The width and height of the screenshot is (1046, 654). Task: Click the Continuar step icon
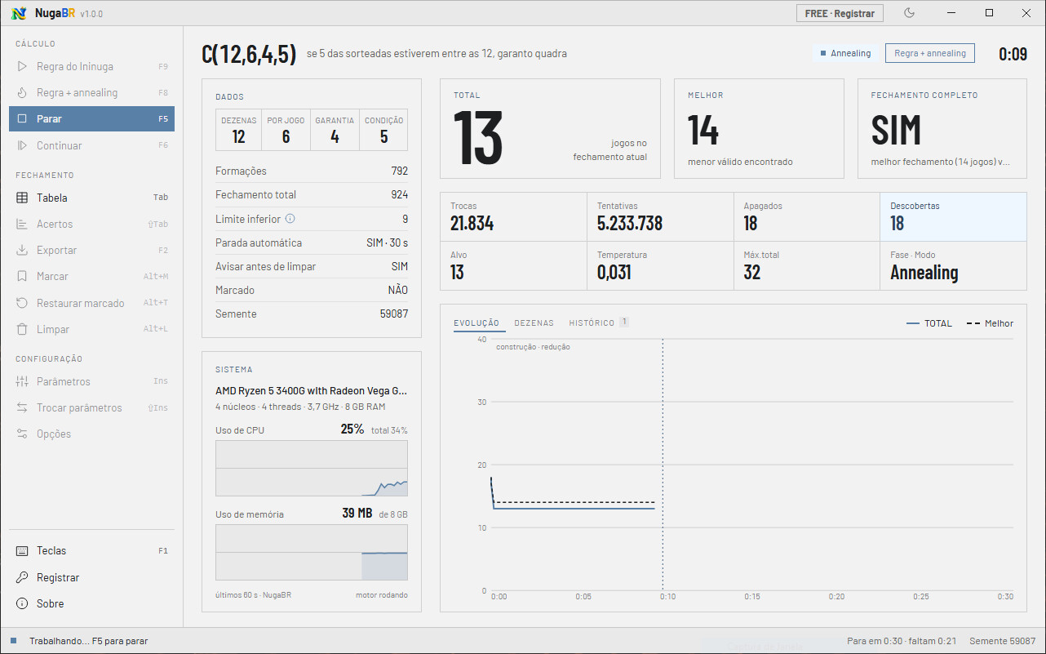tap(22, 145)
